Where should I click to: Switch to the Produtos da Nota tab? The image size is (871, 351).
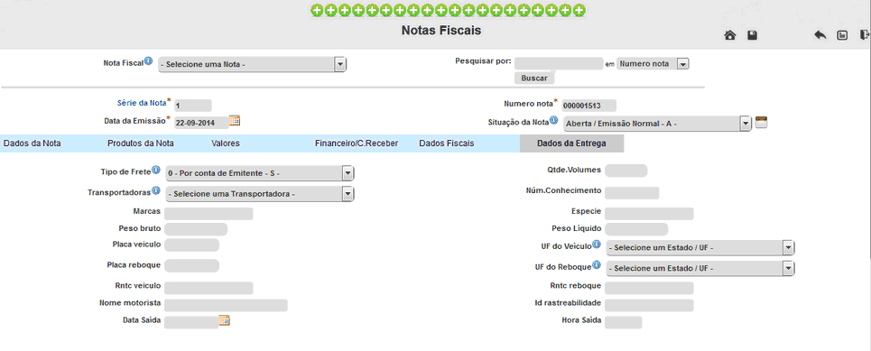(141, 143)
